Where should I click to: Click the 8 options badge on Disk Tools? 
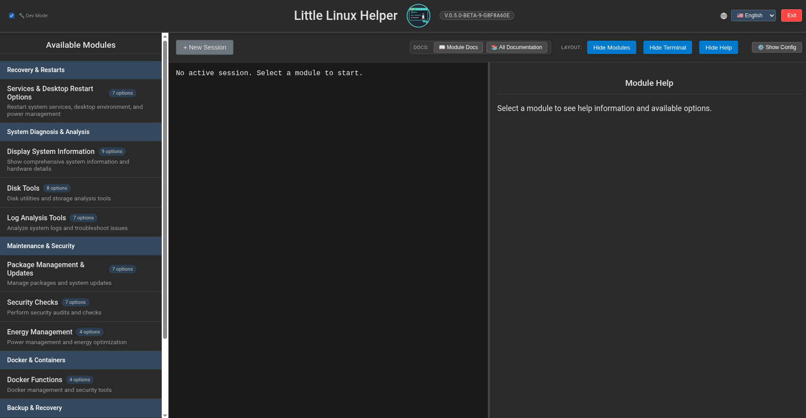pyautogui.click(x=57, y=188)
